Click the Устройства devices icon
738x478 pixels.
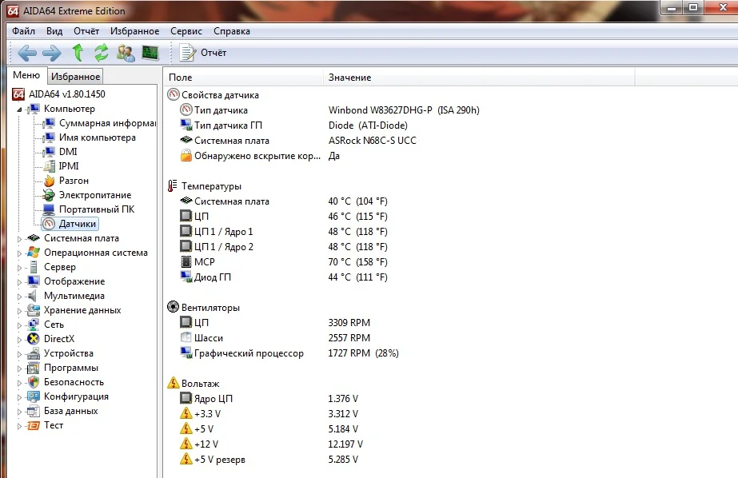[34, 353]
